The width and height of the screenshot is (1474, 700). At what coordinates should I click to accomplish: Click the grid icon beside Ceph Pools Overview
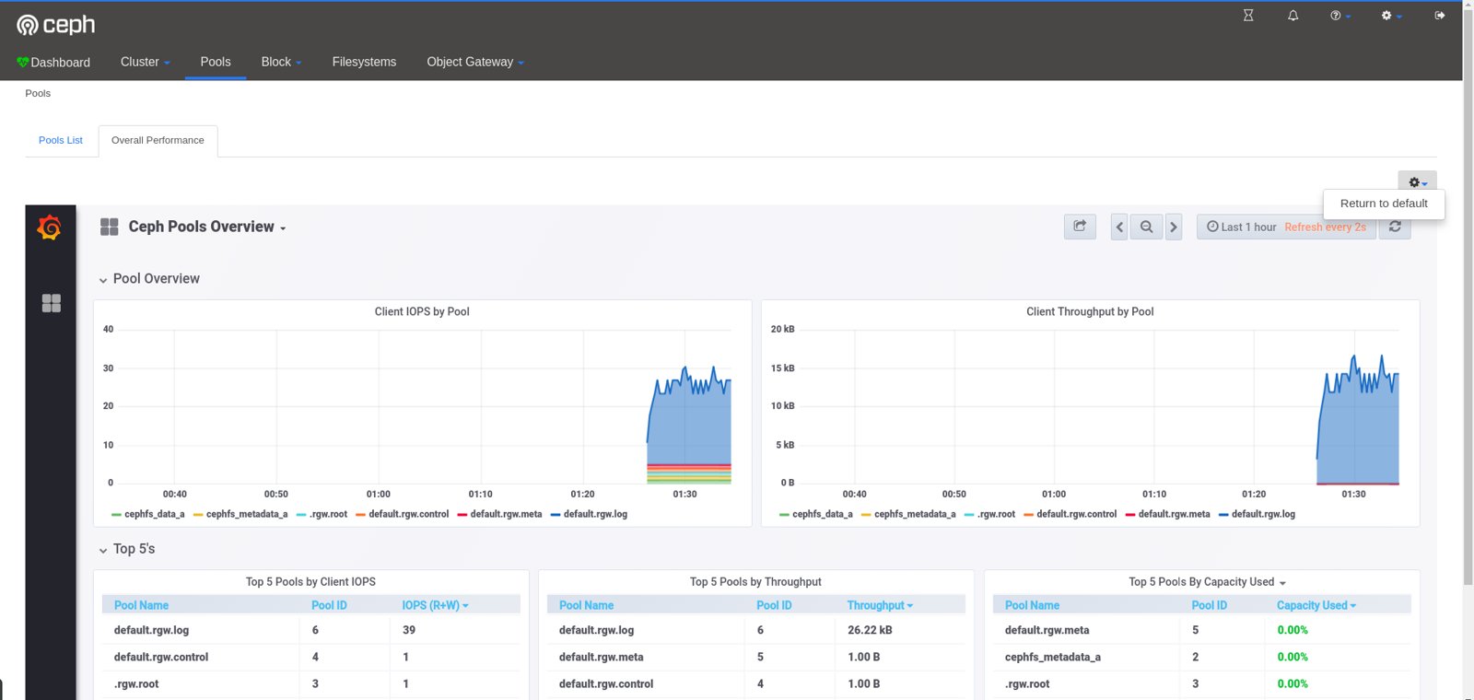pos(110,227)
